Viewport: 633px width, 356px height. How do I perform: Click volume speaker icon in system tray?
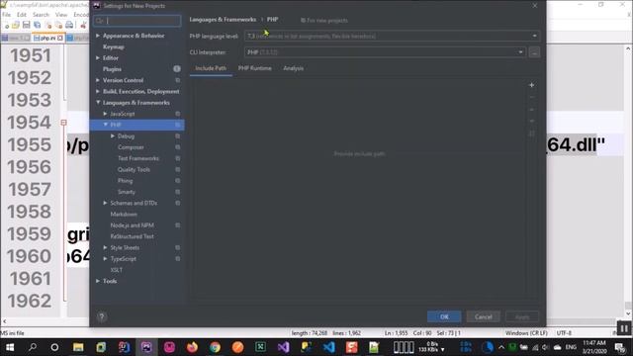[x=545, y=347]
